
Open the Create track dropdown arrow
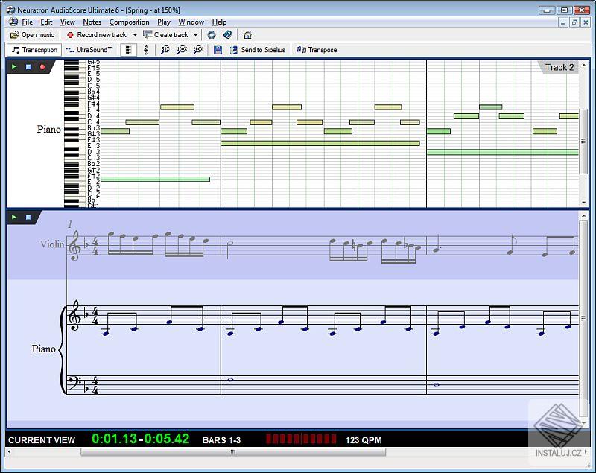(x=197, y=34)
